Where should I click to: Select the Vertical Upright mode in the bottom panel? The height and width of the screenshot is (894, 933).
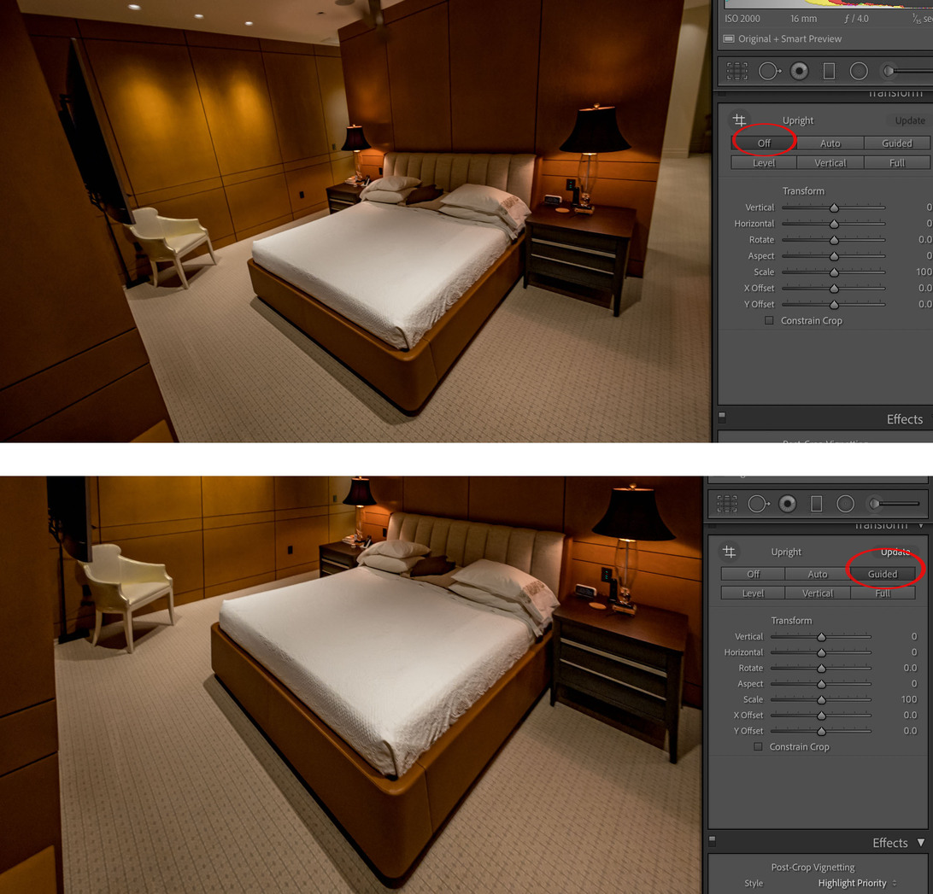tap(818, 593)
